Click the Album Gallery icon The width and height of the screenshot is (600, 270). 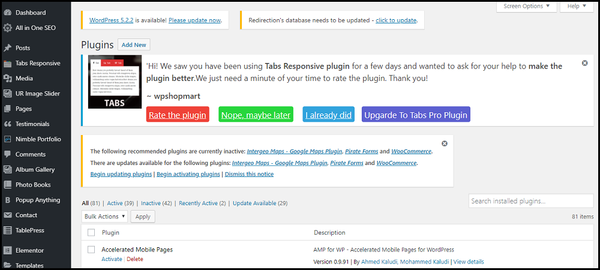[7, 169]
